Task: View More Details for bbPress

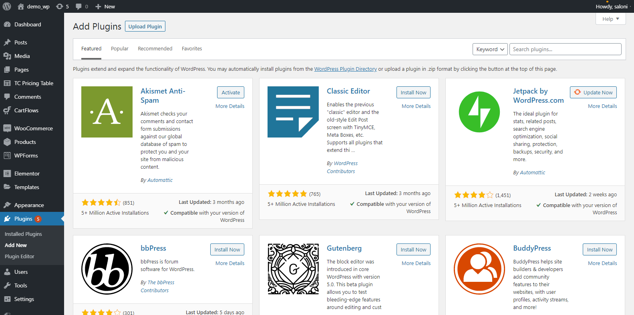Action: point(230,263)
